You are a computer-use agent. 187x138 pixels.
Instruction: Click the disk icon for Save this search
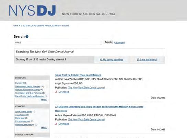138,59
